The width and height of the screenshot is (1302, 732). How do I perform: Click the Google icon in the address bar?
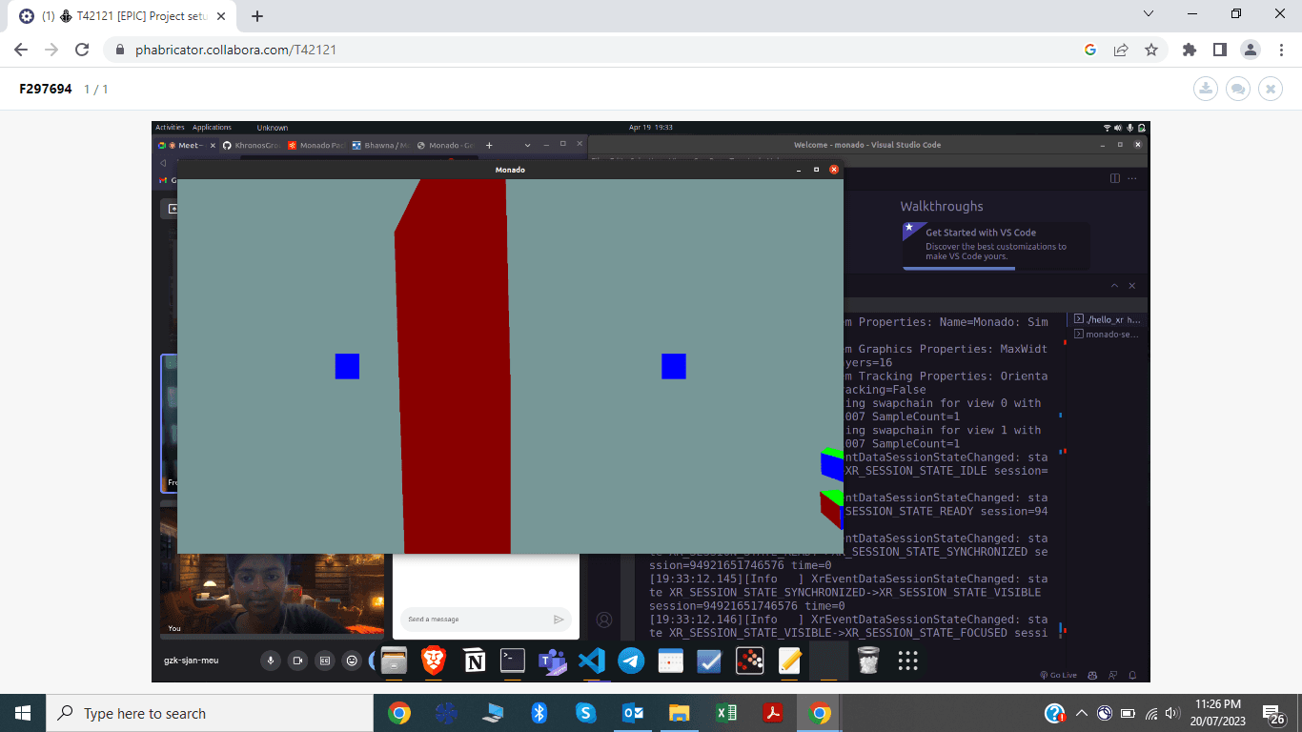[1090, 50]
